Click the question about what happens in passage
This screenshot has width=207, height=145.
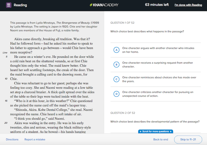147,31
